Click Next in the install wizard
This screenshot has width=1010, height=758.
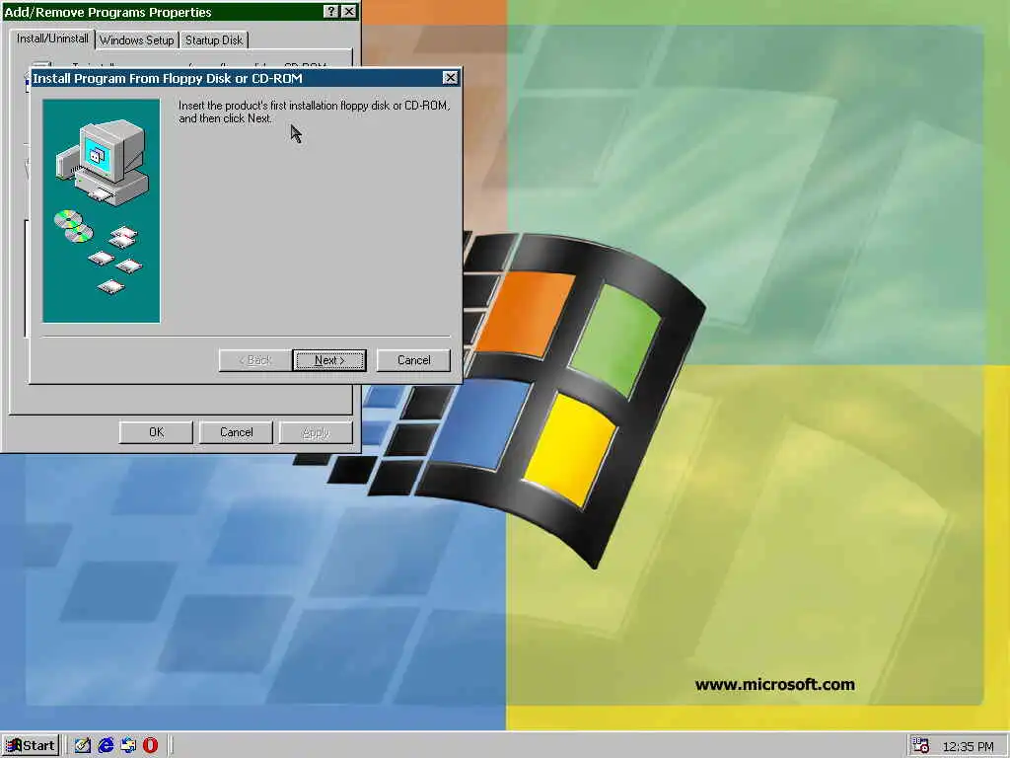pos(329,360)
